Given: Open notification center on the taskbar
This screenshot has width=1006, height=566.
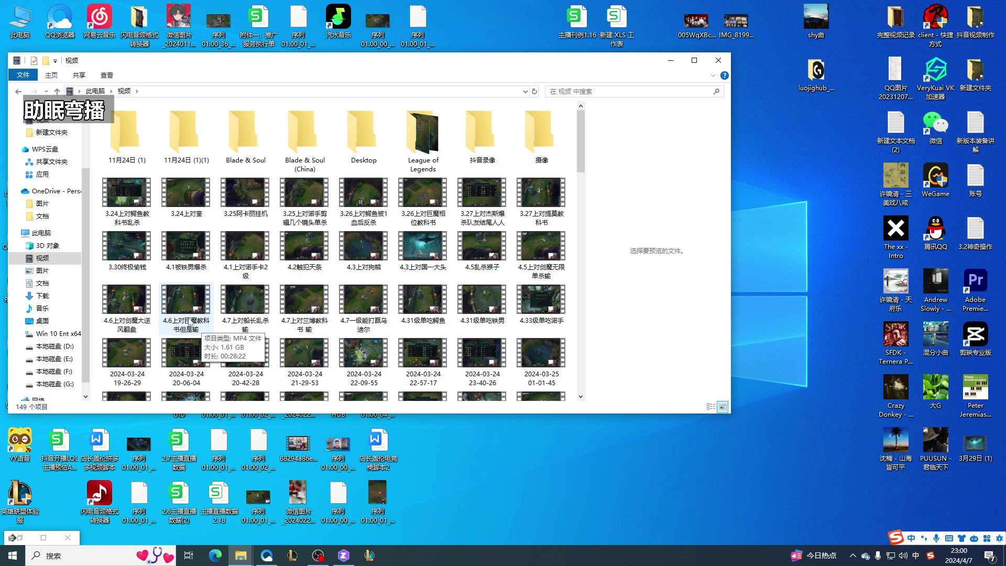Looking at the screenshot, I should click(990, 556).
